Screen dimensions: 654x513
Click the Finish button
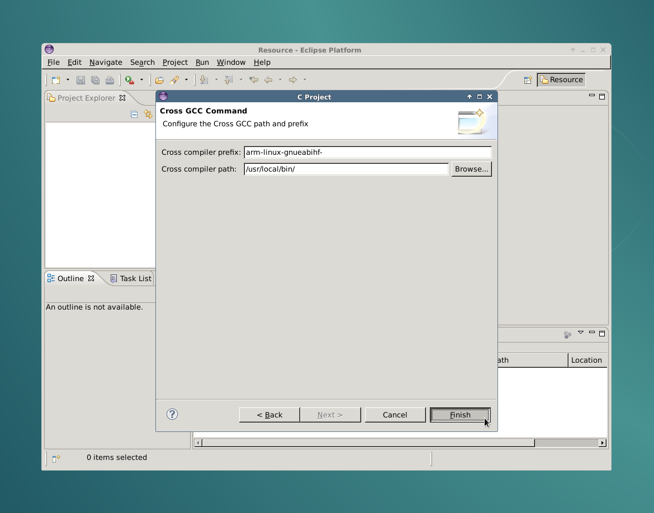pyautogui.click(x=459, y=415)
